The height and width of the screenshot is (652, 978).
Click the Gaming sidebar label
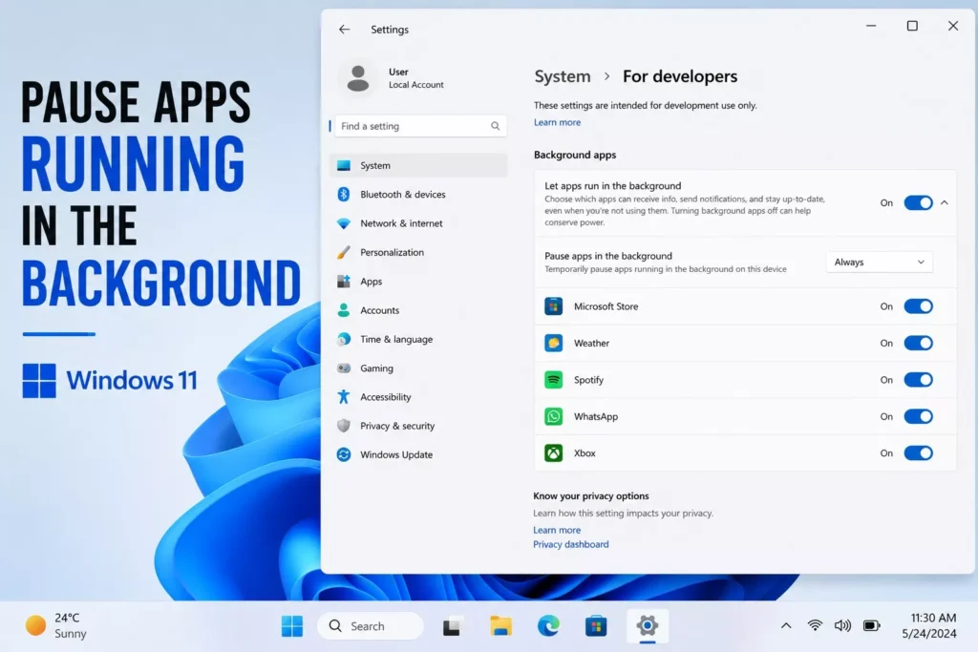376,368
